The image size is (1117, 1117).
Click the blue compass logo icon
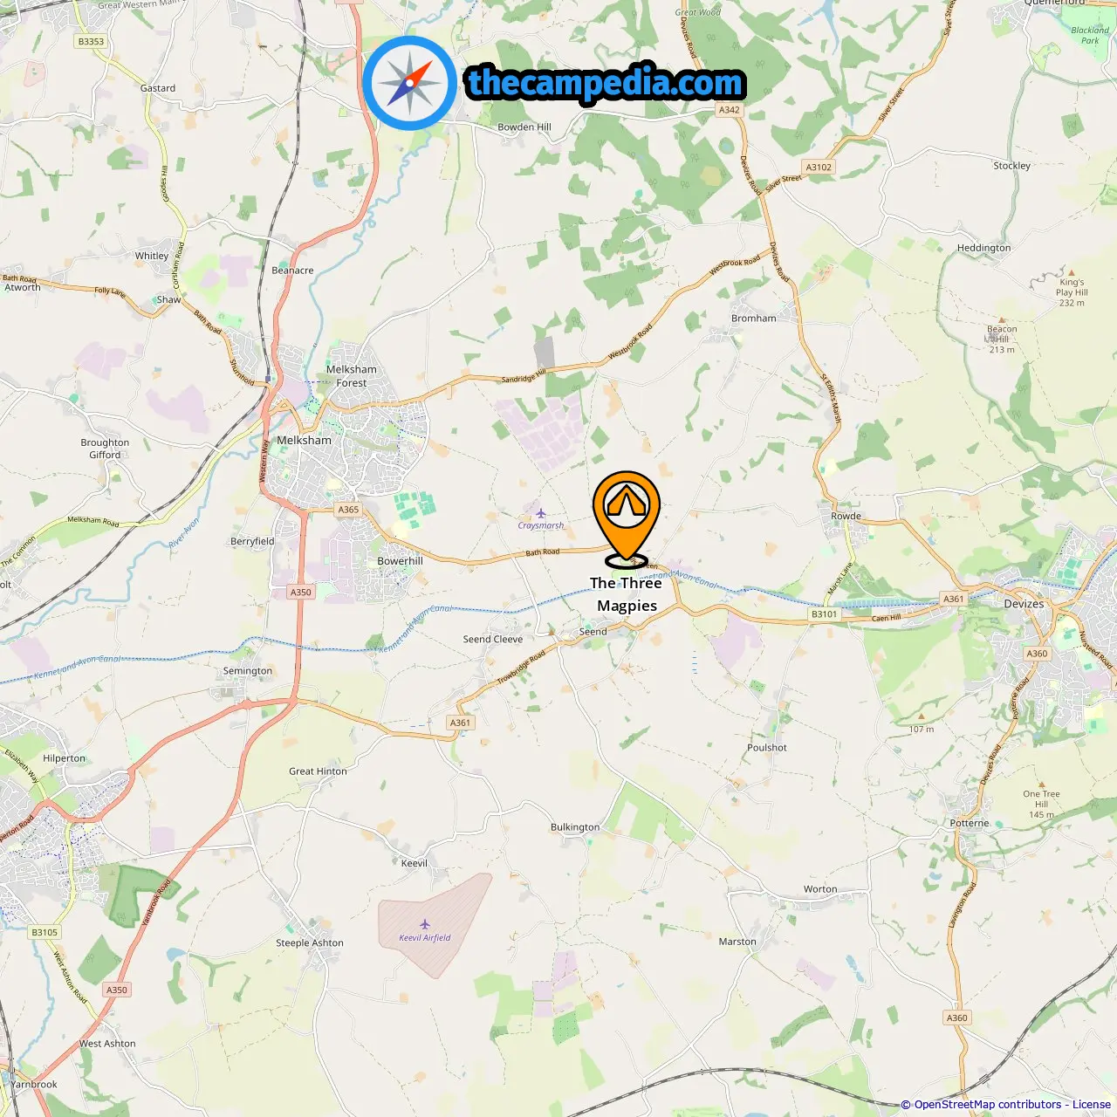point(409,83)
